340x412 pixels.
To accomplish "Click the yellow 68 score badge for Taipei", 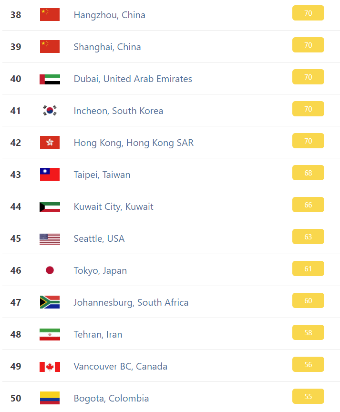I will tap(308, 173).
